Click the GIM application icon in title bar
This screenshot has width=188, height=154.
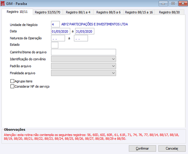point(3,3)
